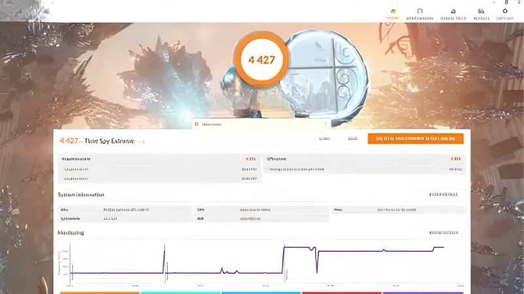
Task: Select the red legend bar below the chart
Action: point(341,293)
